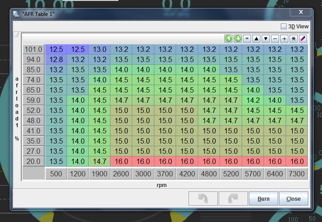Viewport: 322px width, 222px height.
Task: Enable the 3D View checkbox
Action: pos(284,27)
